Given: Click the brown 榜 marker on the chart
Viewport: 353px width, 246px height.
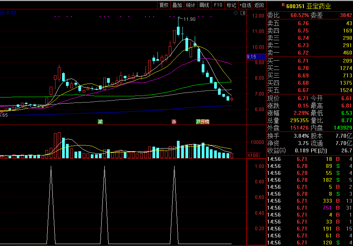Looking at the screenshot, I should [x=207, y=122].
